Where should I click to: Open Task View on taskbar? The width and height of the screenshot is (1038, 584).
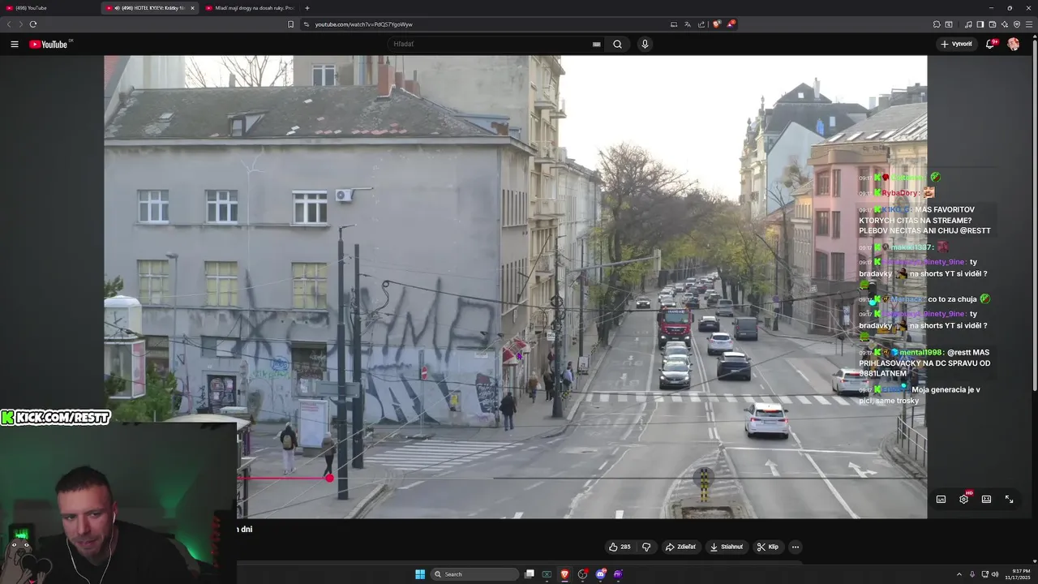click(530, 574)
